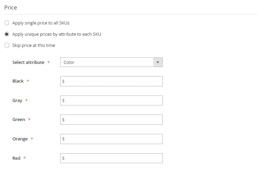
Task: Click the 'Apply single price to all SKUs' label text
Action: pos(41,23)
